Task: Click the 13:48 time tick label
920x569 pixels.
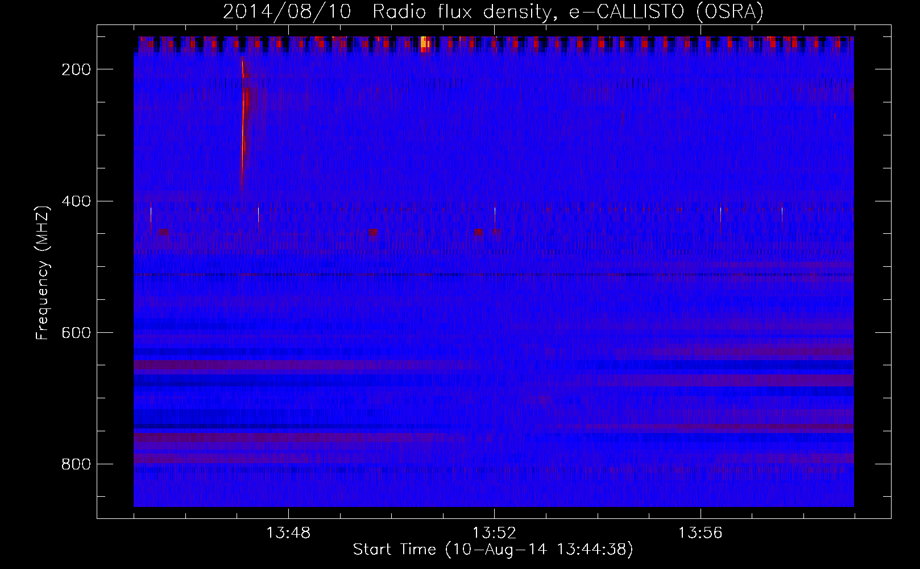Action: click(288, 533)
